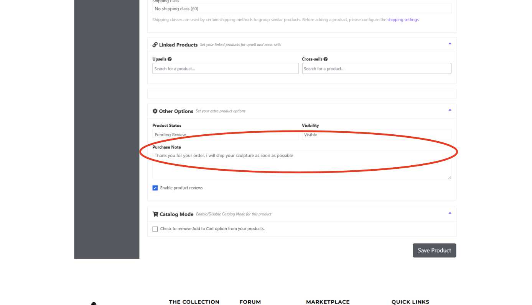Click the Catalog Mode cart icon
This screenshot has width=532, height=305.
coord(155,214)
